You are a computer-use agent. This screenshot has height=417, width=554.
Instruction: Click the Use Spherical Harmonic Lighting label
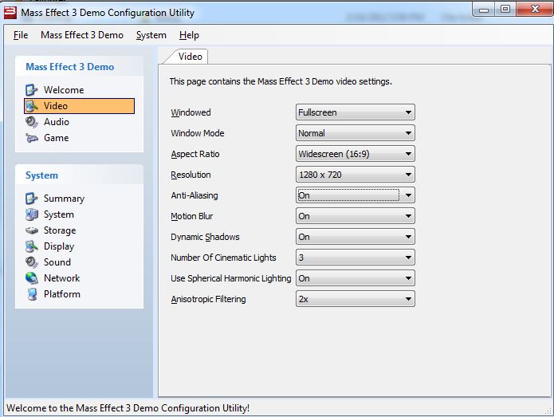pyautogui.click(x=230, y=278)
